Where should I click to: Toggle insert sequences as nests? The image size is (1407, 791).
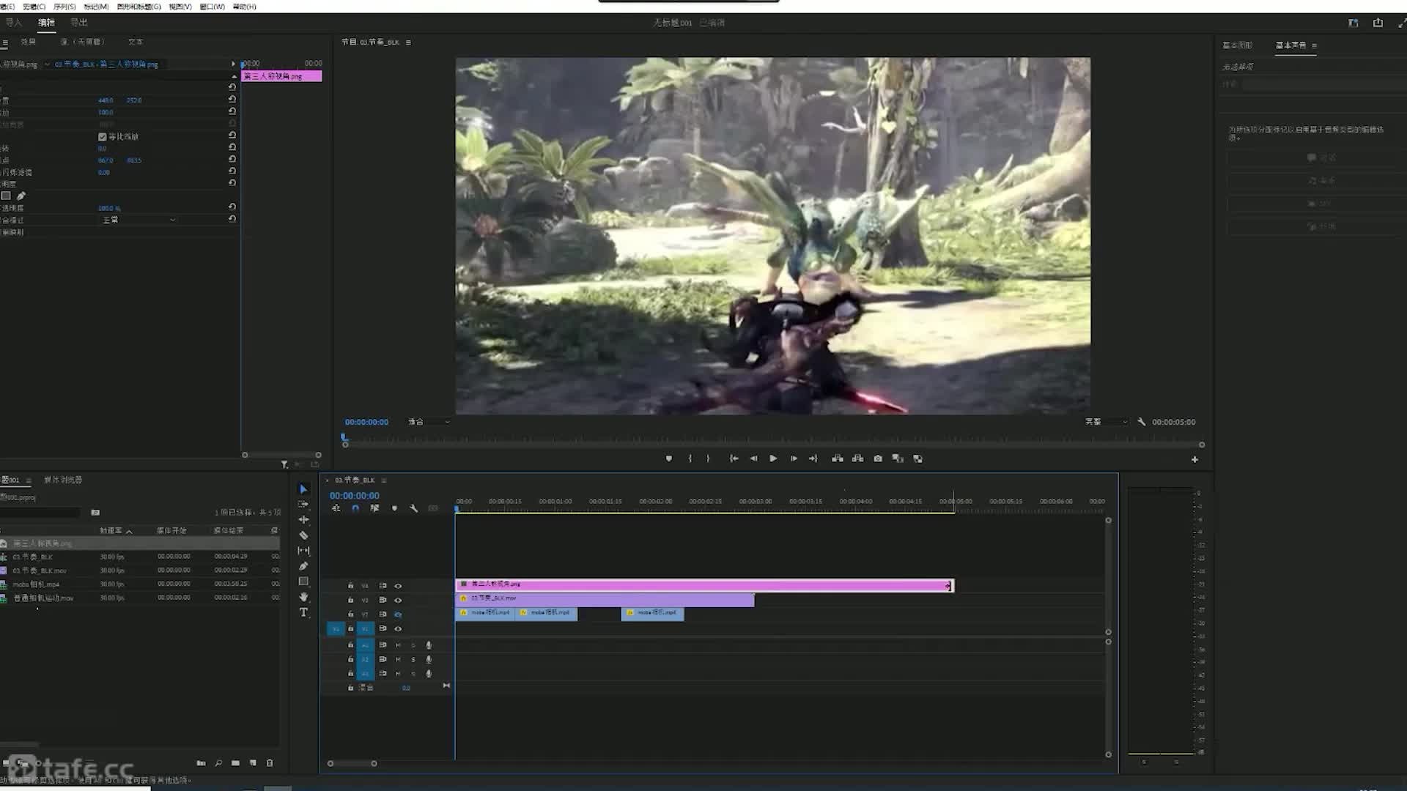(336, 508)
